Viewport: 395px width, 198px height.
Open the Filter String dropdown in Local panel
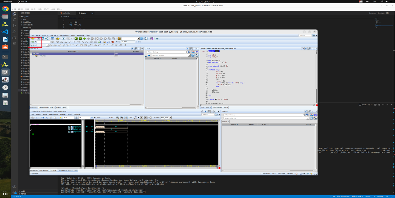tap(185, 52)
